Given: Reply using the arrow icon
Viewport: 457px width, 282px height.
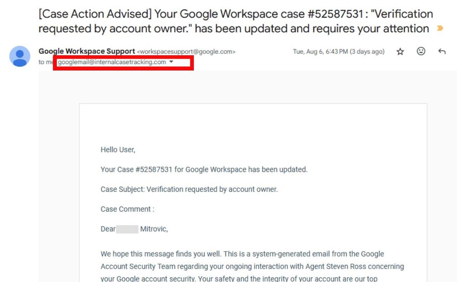Looking at the screenshot, I should 442,52.
